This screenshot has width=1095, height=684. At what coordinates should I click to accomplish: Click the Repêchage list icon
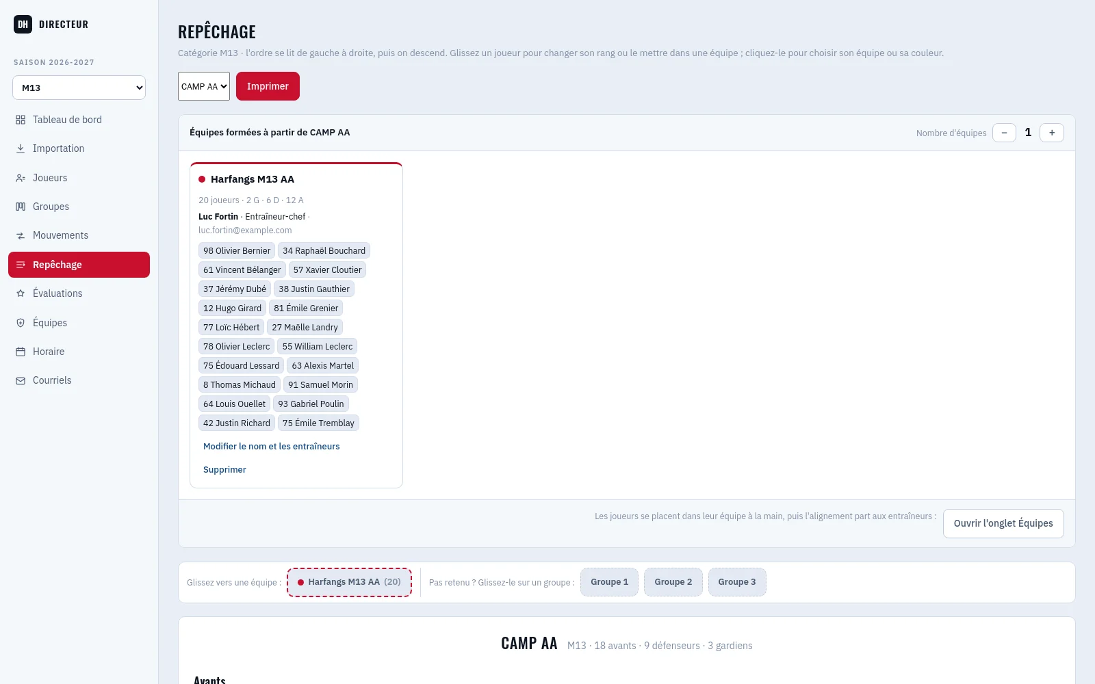(21, 265)
